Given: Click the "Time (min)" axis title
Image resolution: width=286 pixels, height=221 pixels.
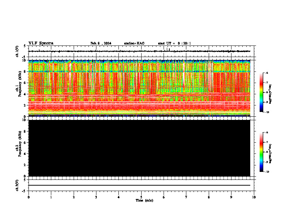Looking at the screenshot, I should click(144, 200).
